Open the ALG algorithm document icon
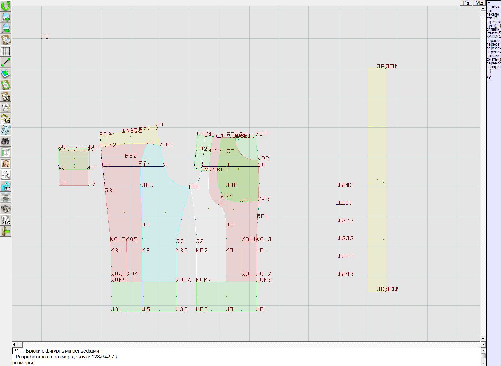 pyautogui.click(x=6, y=220)
